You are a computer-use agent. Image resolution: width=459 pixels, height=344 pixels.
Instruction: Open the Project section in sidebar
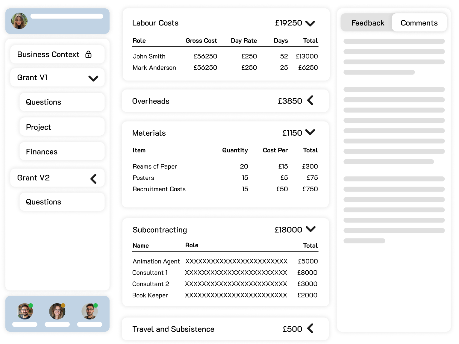click(62, 127)
